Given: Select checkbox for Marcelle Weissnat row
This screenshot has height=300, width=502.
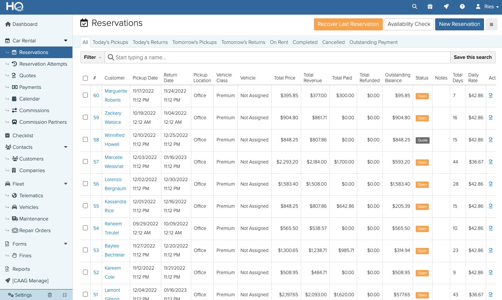Looking at the screenshot, I should [85, 162].
